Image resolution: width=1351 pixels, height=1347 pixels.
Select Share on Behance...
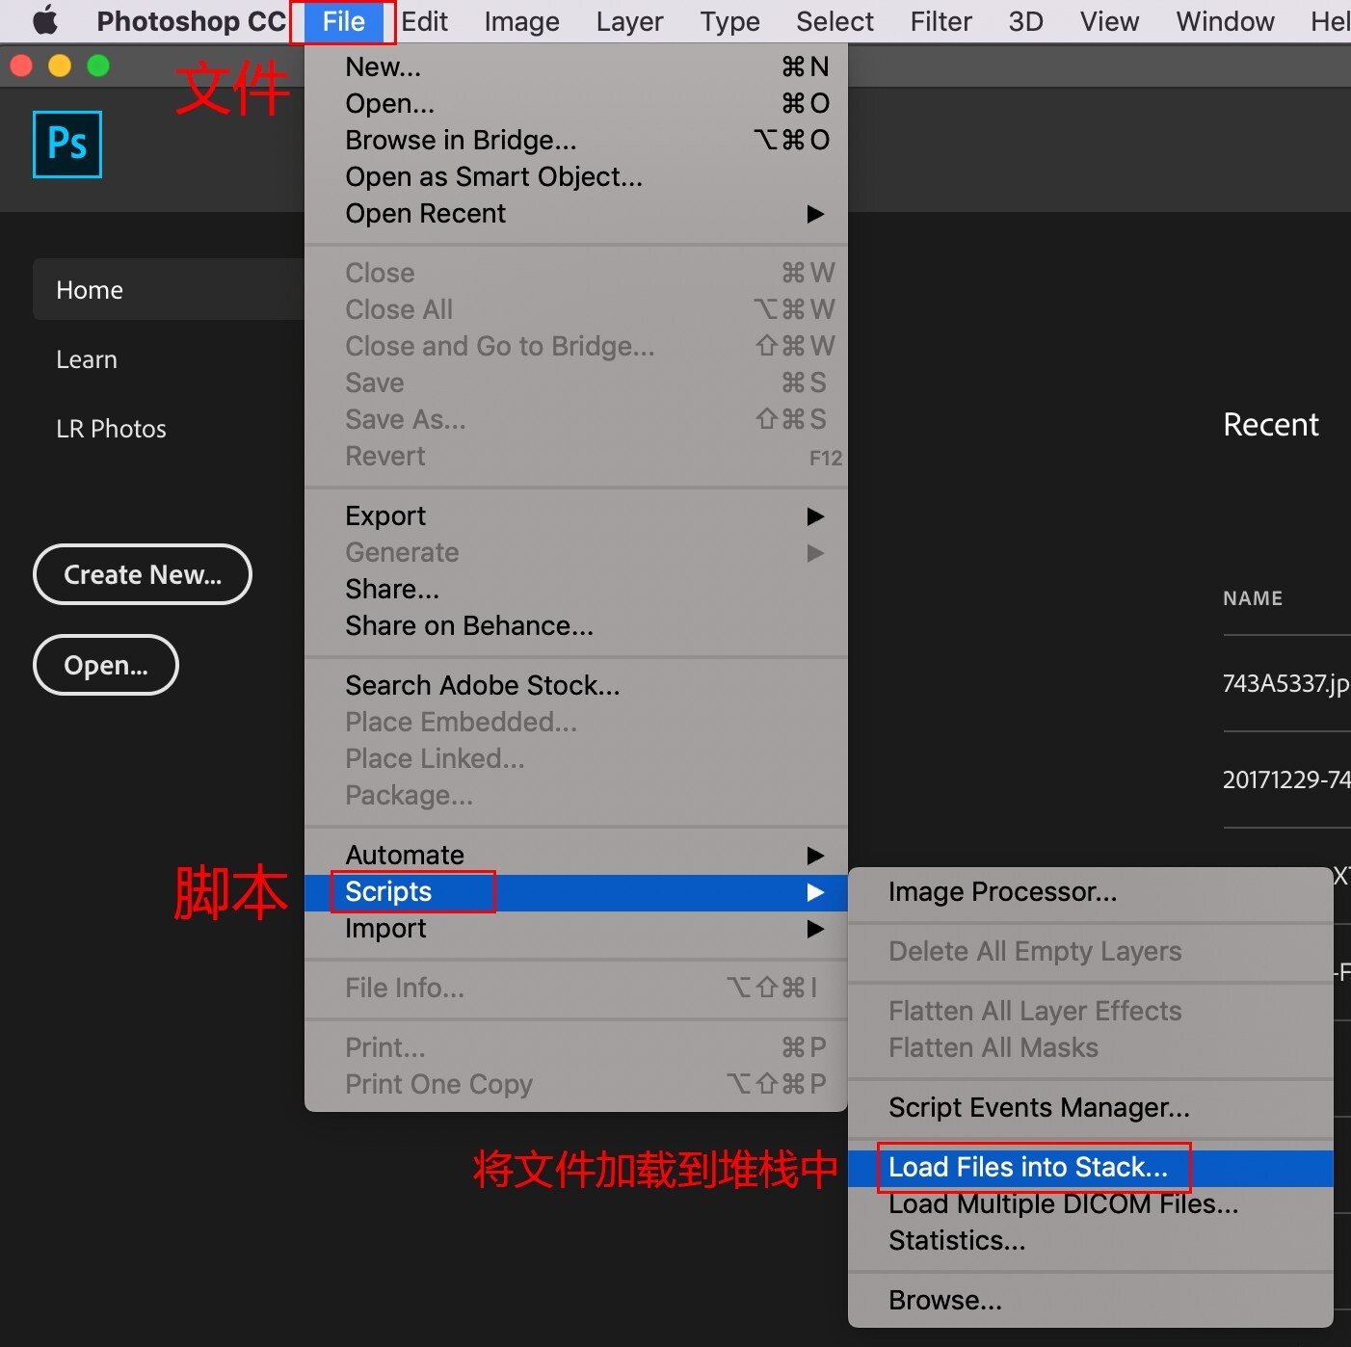(576, 625)
